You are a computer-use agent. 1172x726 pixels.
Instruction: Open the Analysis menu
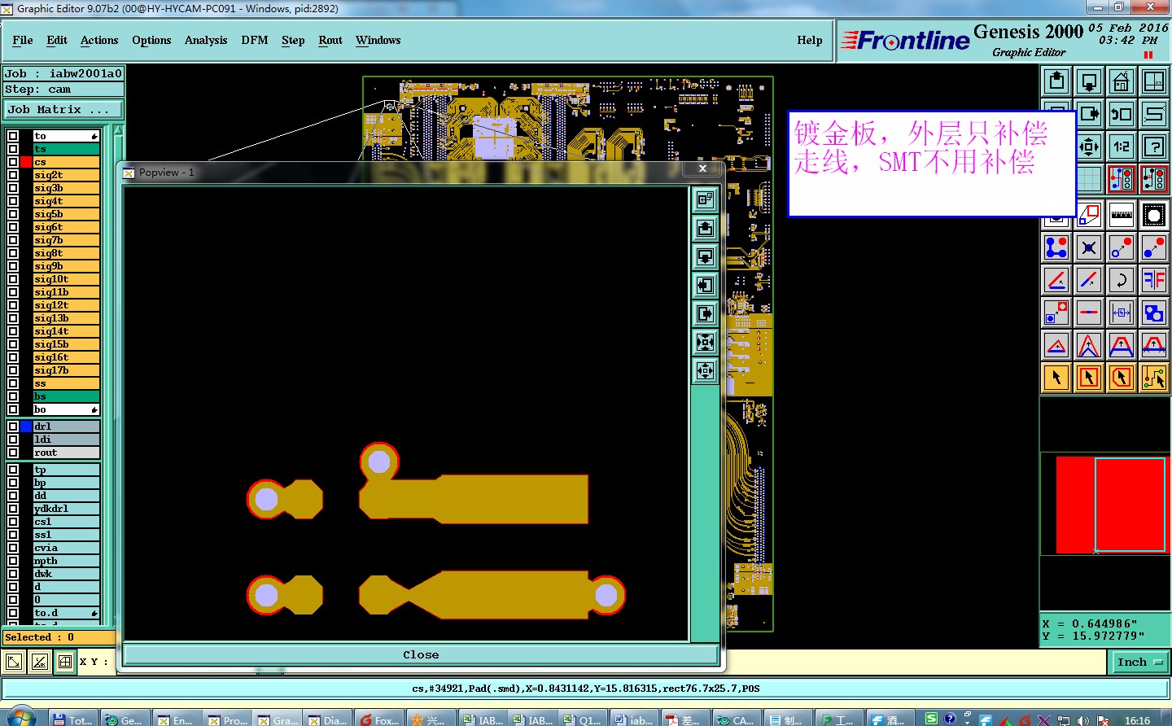pyautogui.click(x=206, y=40)
